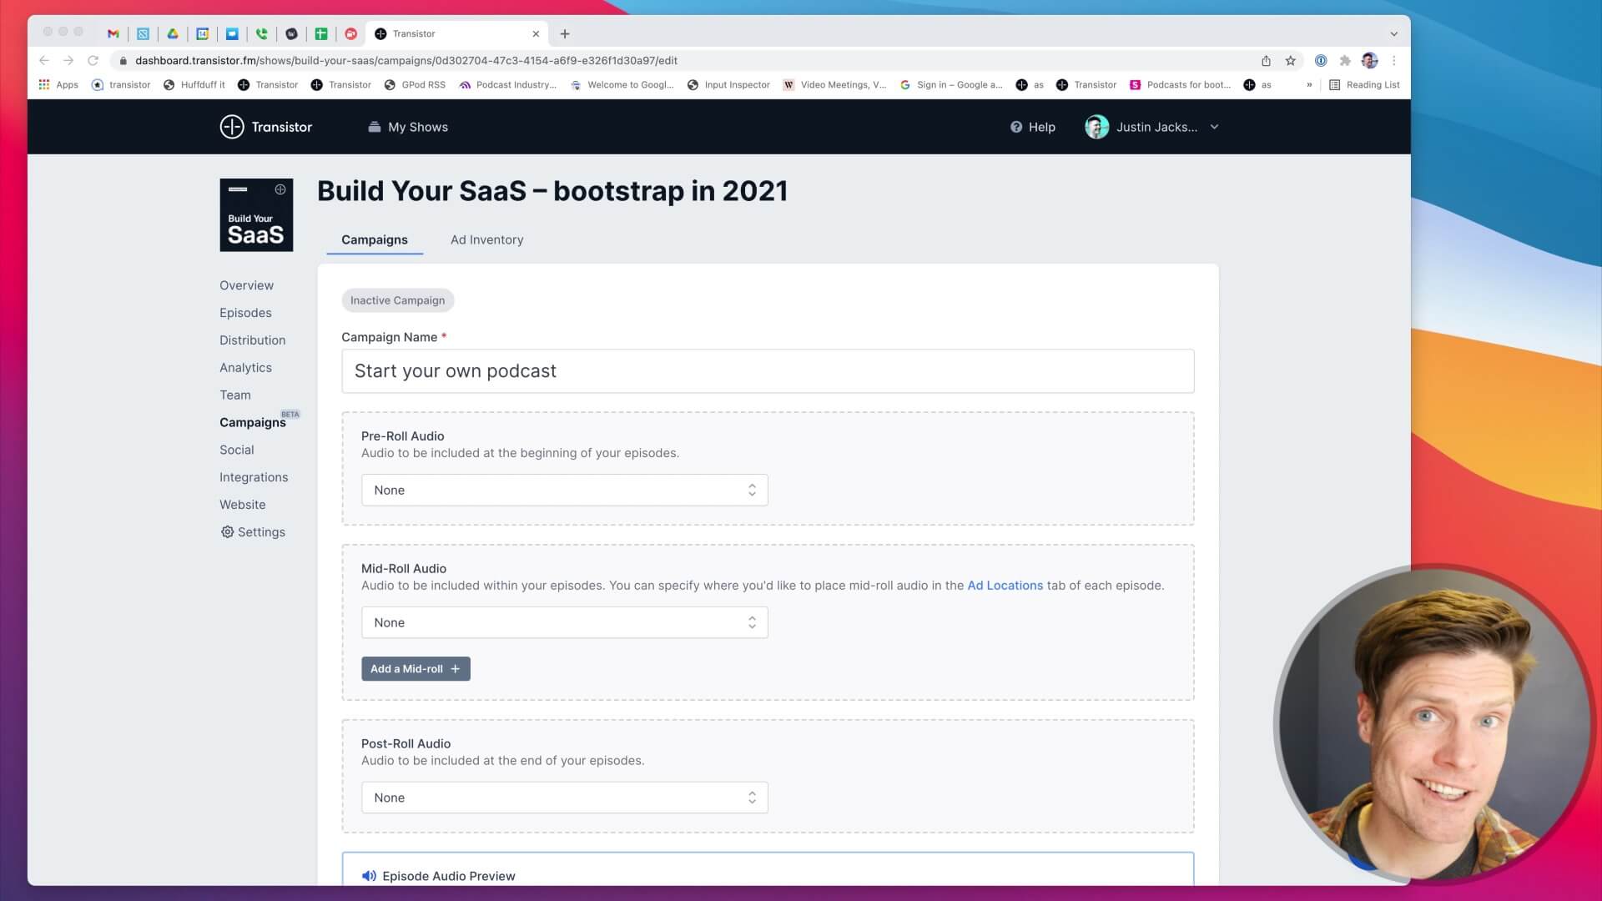The height and width of the screenshot is (901, 1602).
Task: Click the browser reload page icon
Action: [93, 60]
